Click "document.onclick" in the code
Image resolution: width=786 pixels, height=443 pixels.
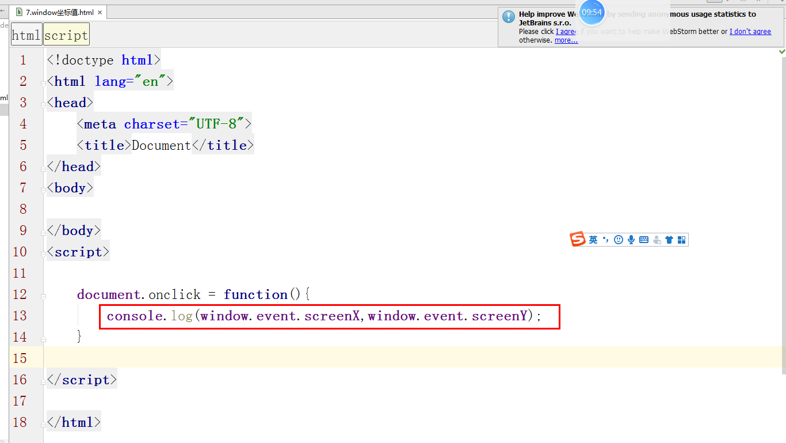click(139, 294)
